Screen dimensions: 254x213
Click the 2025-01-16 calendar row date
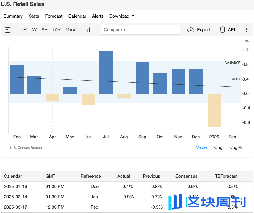15,187
